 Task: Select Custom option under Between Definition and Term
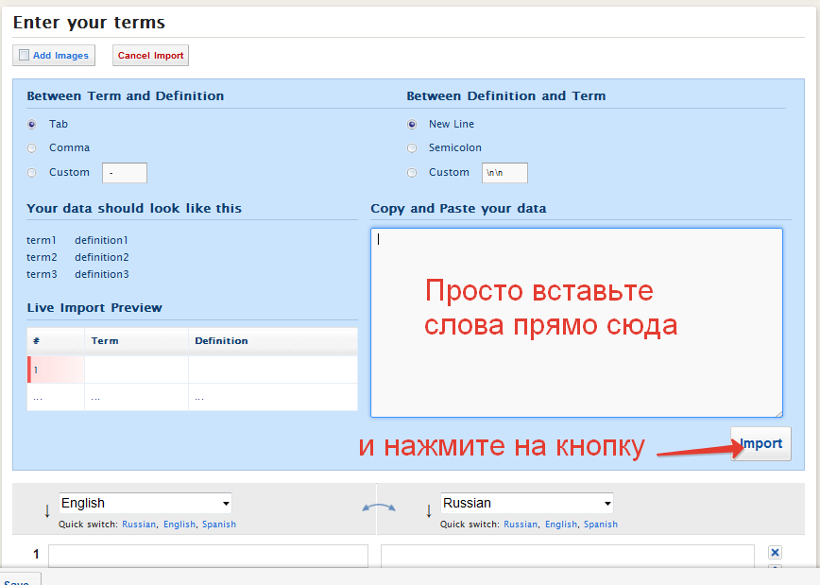[412, 173]
